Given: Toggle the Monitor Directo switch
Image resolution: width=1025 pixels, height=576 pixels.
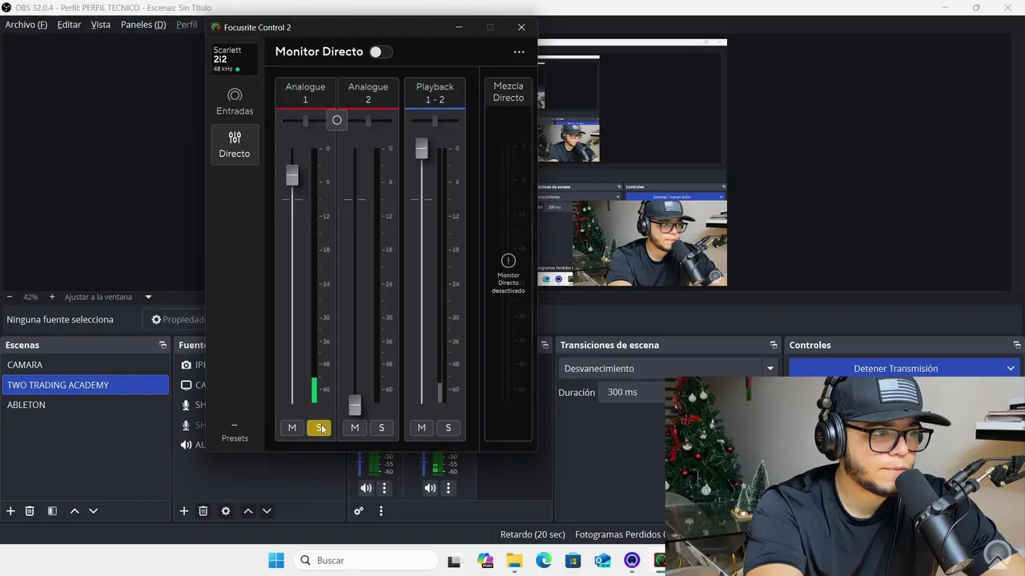Looking at the screenshot, I should (380, 52).
